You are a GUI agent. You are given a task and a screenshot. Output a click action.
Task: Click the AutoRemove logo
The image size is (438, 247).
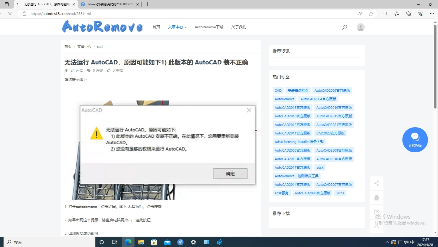pos(102,27)
